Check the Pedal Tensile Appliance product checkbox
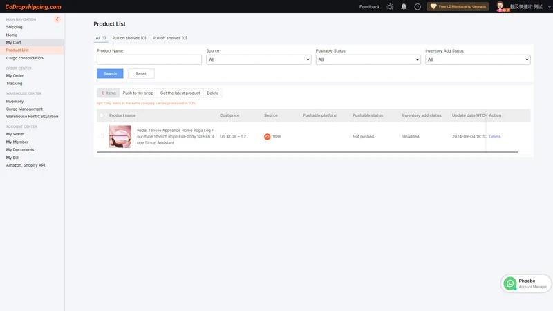 click(x=102, y=136)
